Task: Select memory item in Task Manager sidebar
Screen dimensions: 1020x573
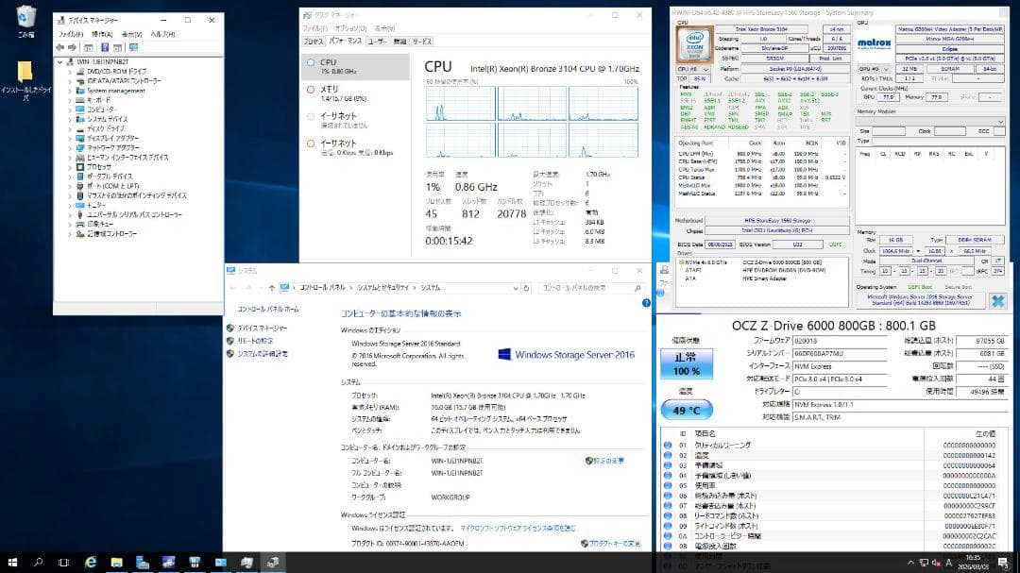Action: 356,93
